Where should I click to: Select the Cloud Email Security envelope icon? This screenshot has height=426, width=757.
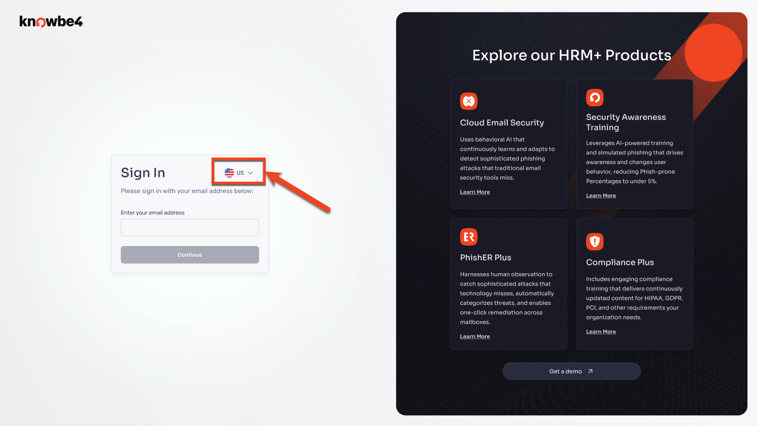coord(468,101)
